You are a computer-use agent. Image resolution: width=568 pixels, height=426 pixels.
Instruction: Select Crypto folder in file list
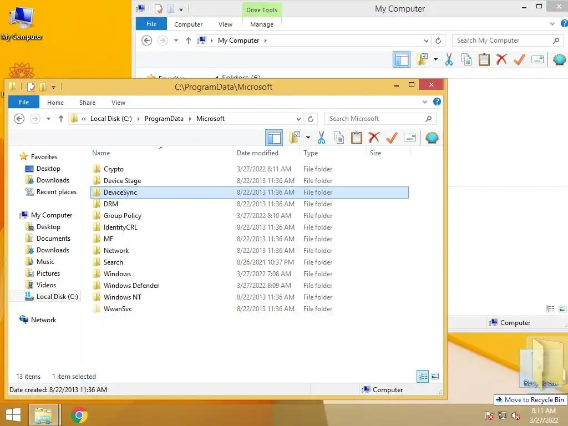click(249, 169)
